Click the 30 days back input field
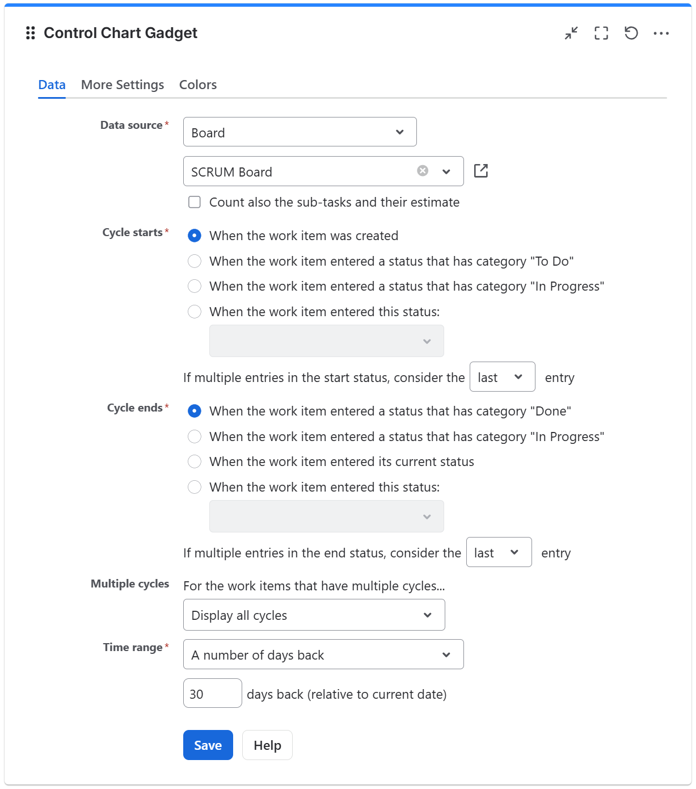Screen dimensions: 696x789 (x=213, y=693)
